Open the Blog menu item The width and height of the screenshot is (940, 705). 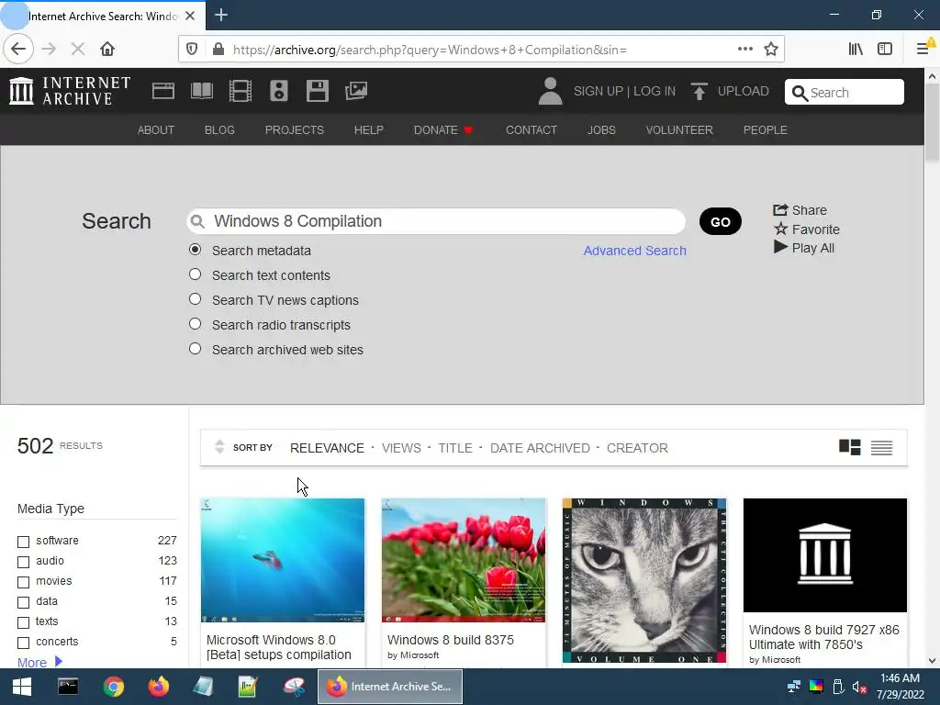[219, 130]
